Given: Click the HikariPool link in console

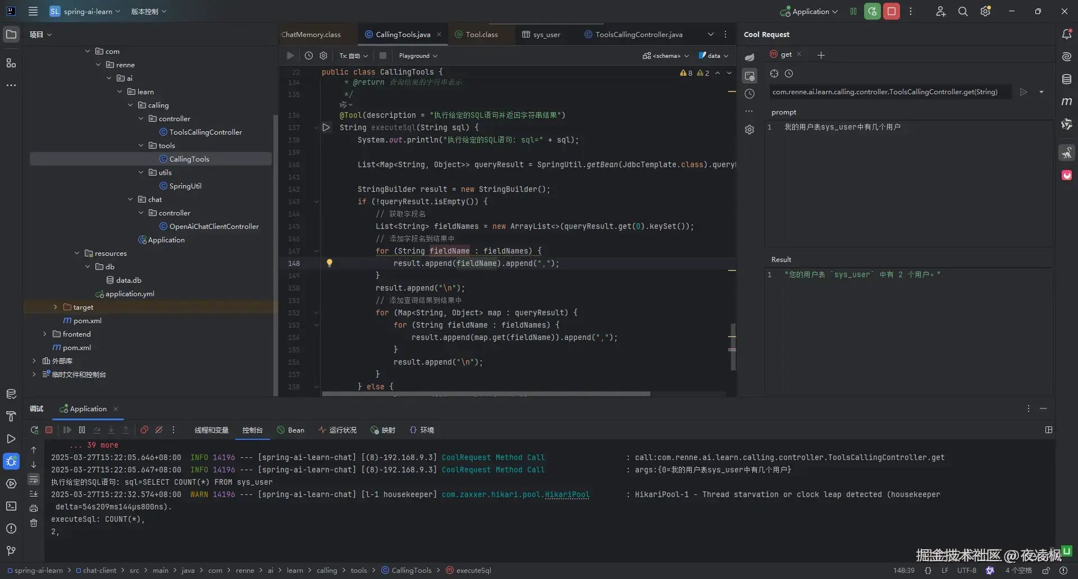Looking at the screenshot, I should 567,494.
